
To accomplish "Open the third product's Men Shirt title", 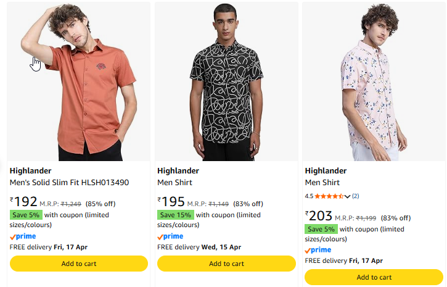I will pos(322,183).
